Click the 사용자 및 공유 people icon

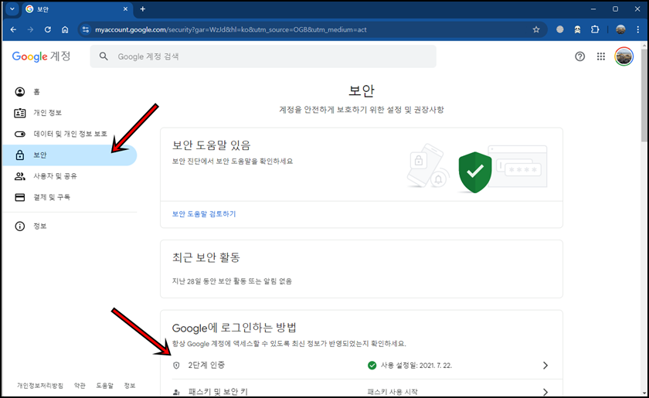coord(20,176)
